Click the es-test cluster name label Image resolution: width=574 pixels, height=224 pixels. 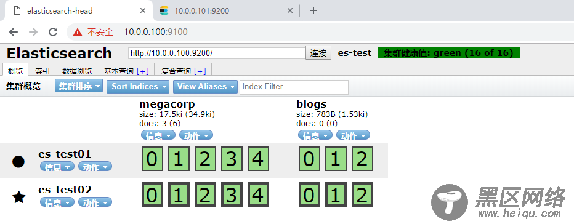354,53
